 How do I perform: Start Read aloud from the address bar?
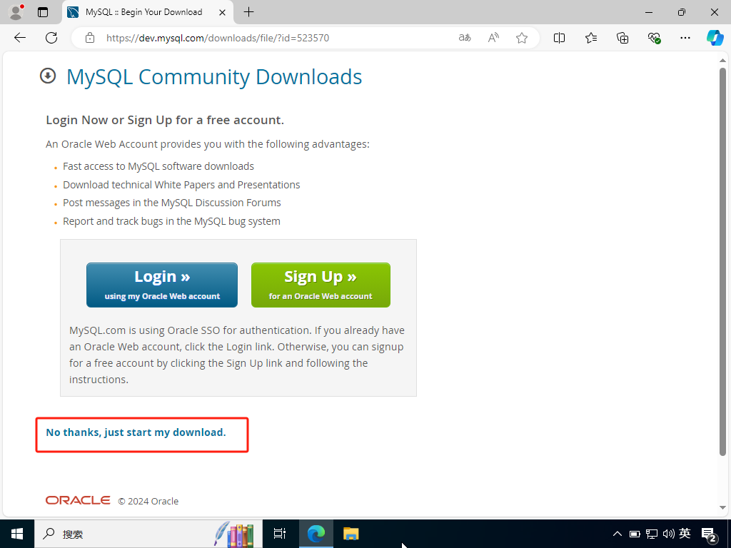493,38
